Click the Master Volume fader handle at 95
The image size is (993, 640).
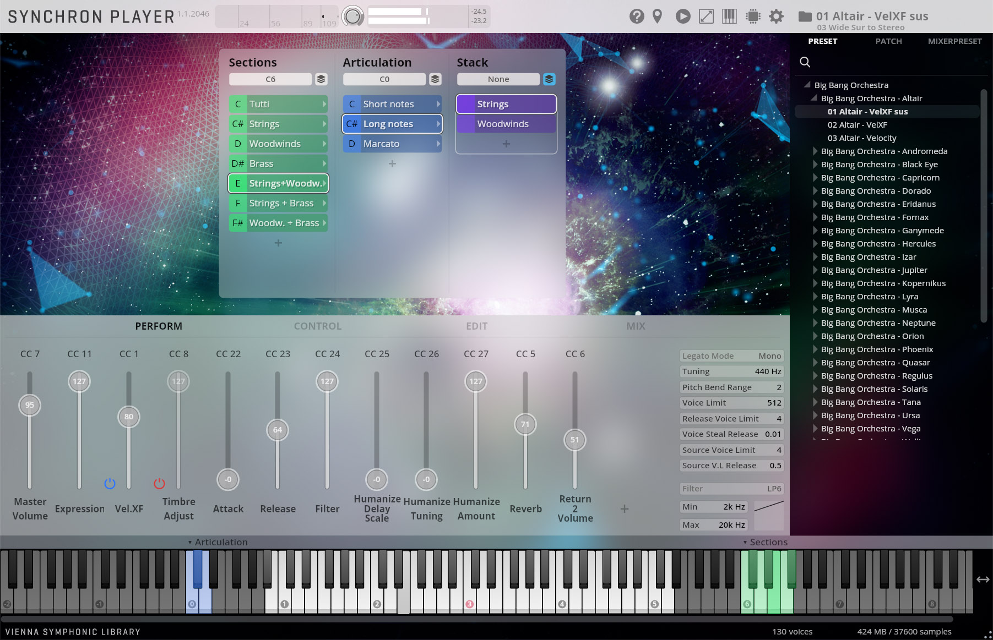(30, 405)
